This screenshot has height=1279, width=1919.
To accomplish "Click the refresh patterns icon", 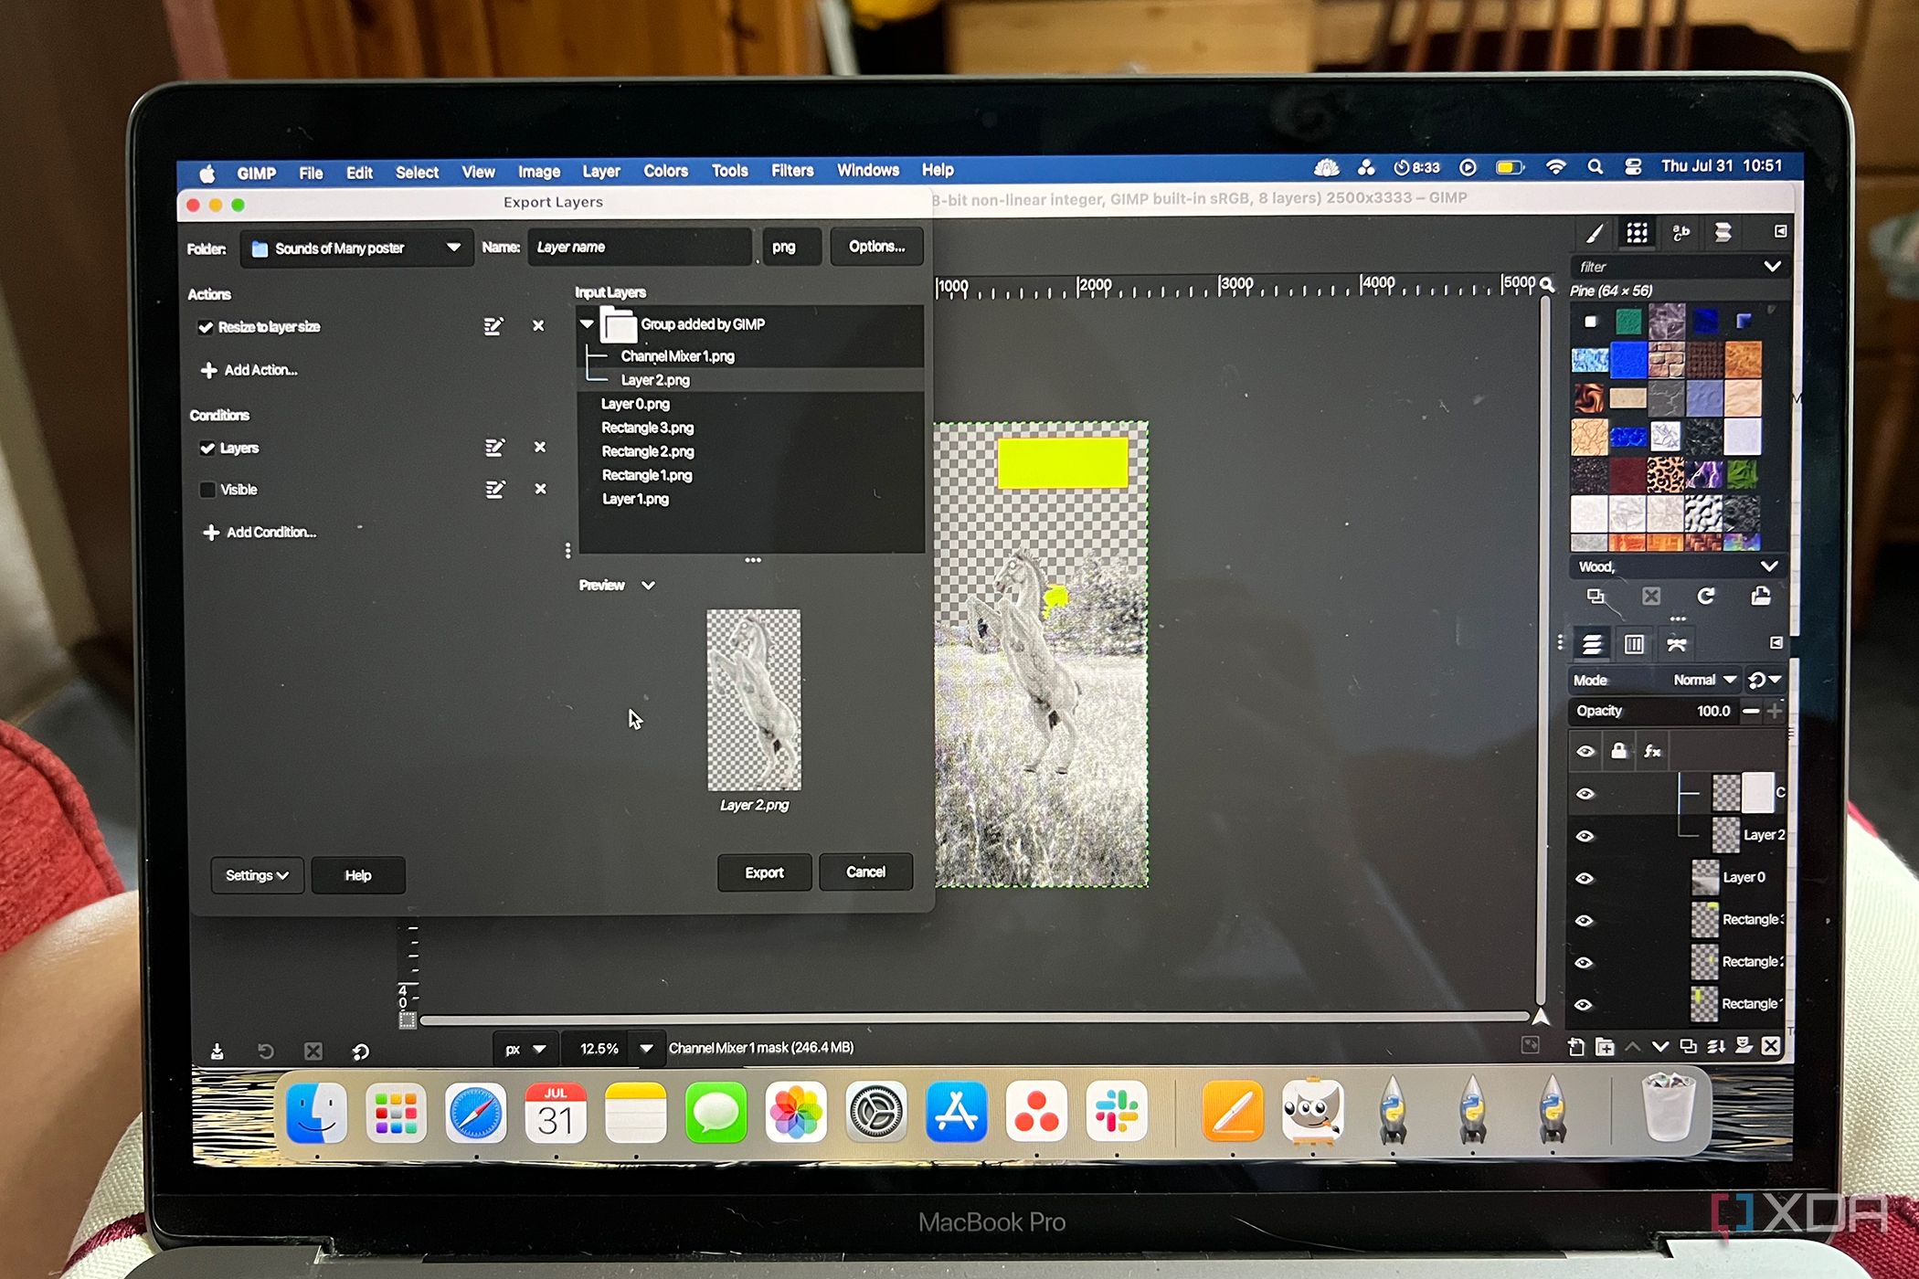I will click(1705, 597).
